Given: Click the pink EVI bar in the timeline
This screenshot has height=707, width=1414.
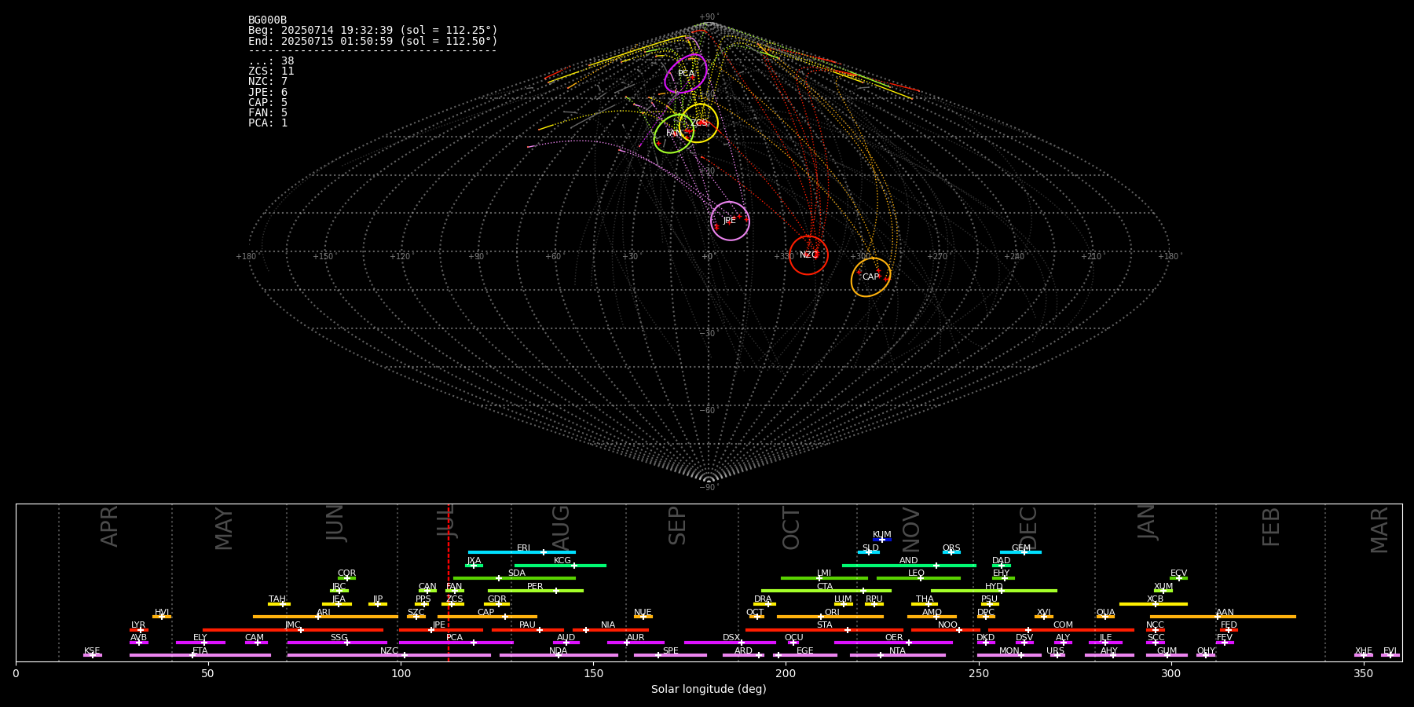Looking at the screenshot, I should [1390, 655].
